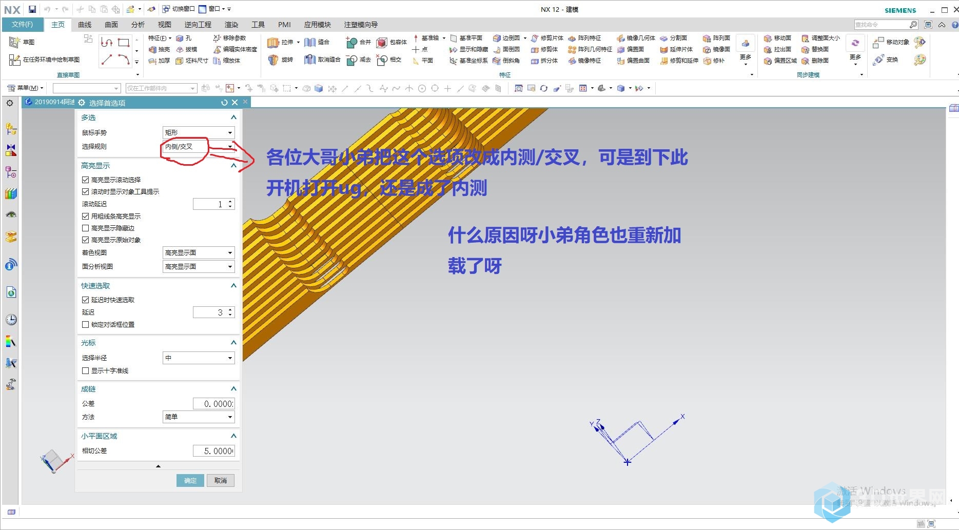Image resolution: width=959 pixels, height=530 pixels.
Task: Click the 切换窗口 button
Action: (x=179, y=9)
